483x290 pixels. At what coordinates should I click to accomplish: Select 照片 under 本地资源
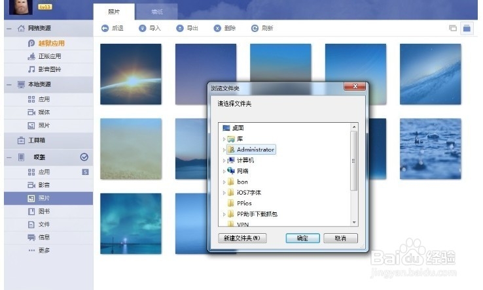[x=48, y=125]
